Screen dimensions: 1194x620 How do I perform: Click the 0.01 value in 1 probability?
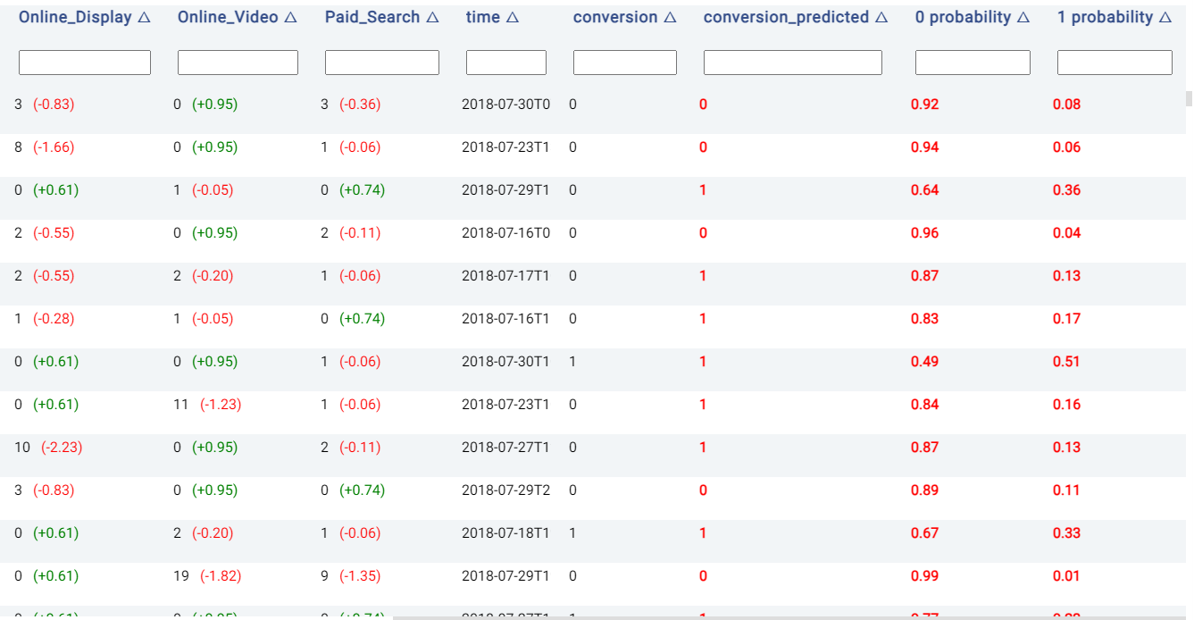point(1067,576)
